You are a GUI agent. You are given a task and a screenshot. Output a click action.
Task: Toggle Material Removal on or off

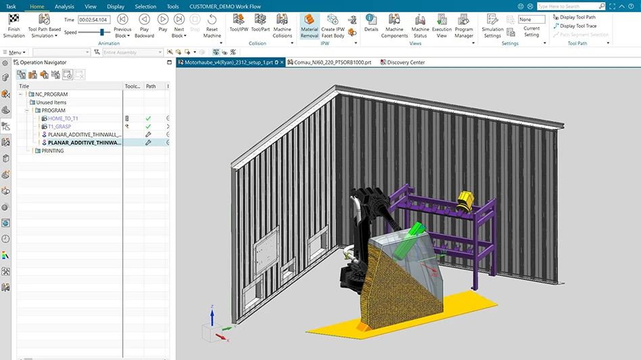point(309,20)
